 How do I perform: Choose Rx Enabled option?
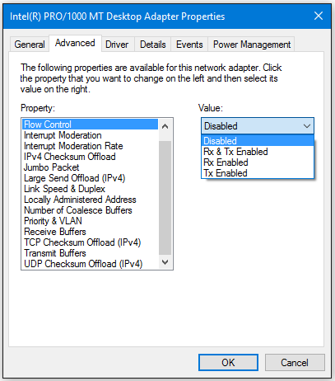tap(258, 162)
